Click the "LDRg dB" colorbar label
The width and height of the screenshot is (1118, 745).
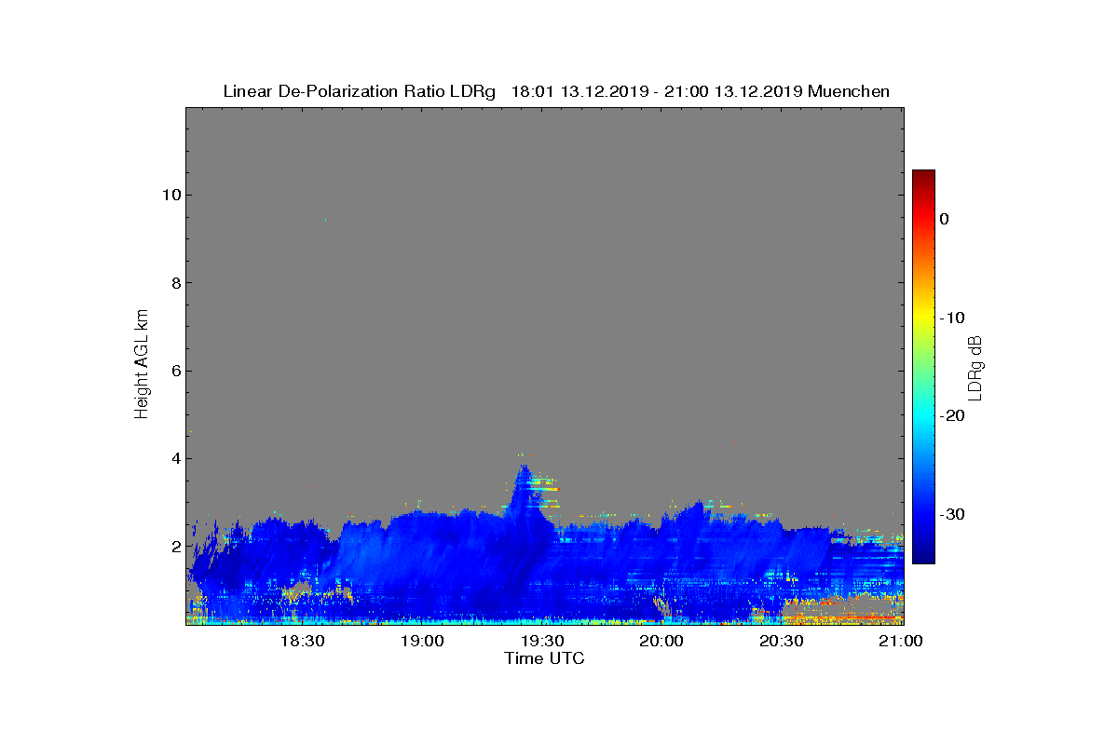[975, 367]
